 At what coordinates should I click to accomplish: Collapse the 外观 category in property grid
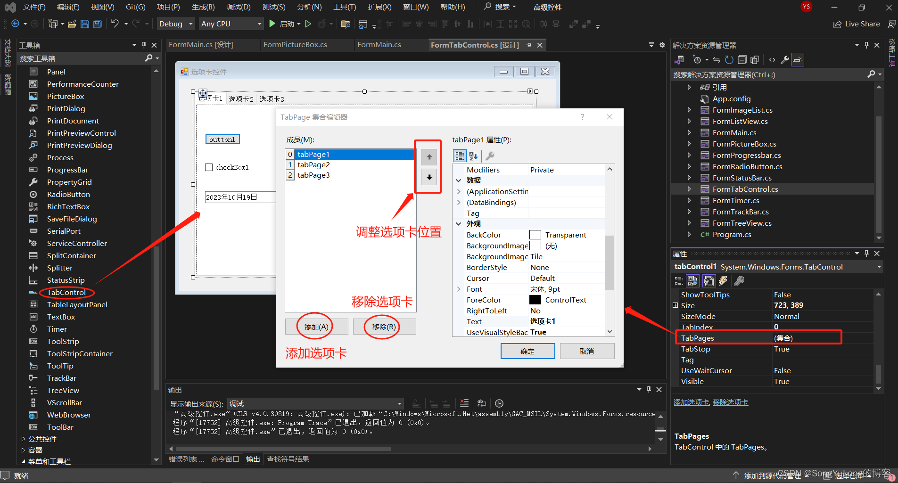click(x=459, y=224)
